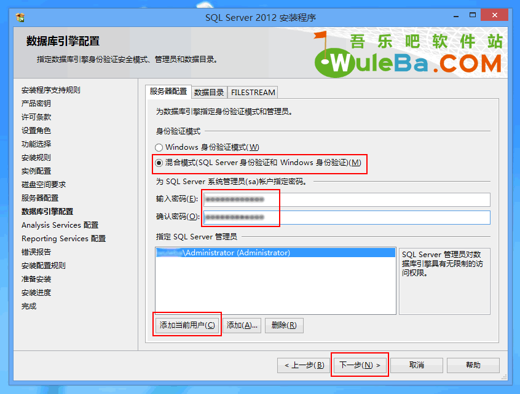Viewport: 520px width, 394px height.
Task: Open the FILESTREAM tab
Action: point(253,93)
